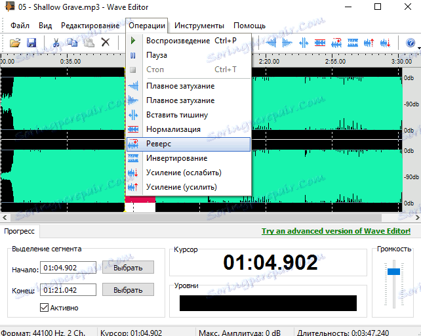Click the Save floppy disk icon

[x=31, y=43]
